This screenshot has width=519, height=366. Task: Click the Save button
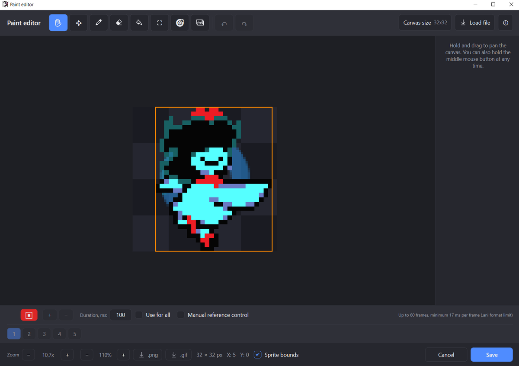tap(492, 355)
